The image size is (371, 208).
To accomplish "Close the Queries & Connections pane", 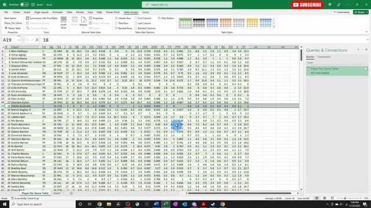I will tap(366, 50).
